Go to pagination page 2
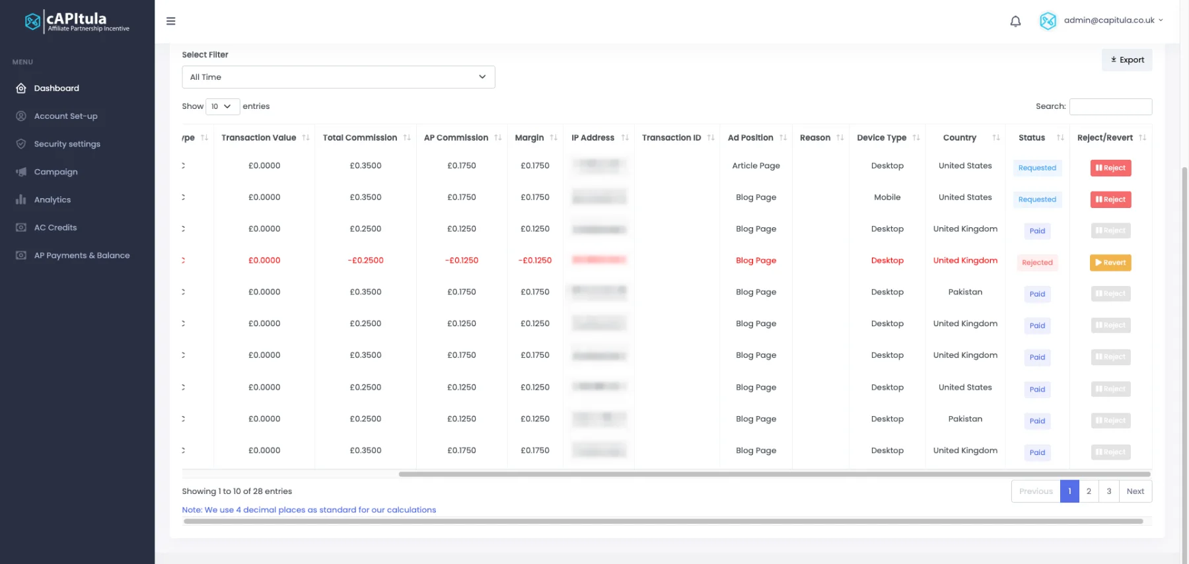The width and height of the screenshot is (1189, 564). (x=1089, y=491)
